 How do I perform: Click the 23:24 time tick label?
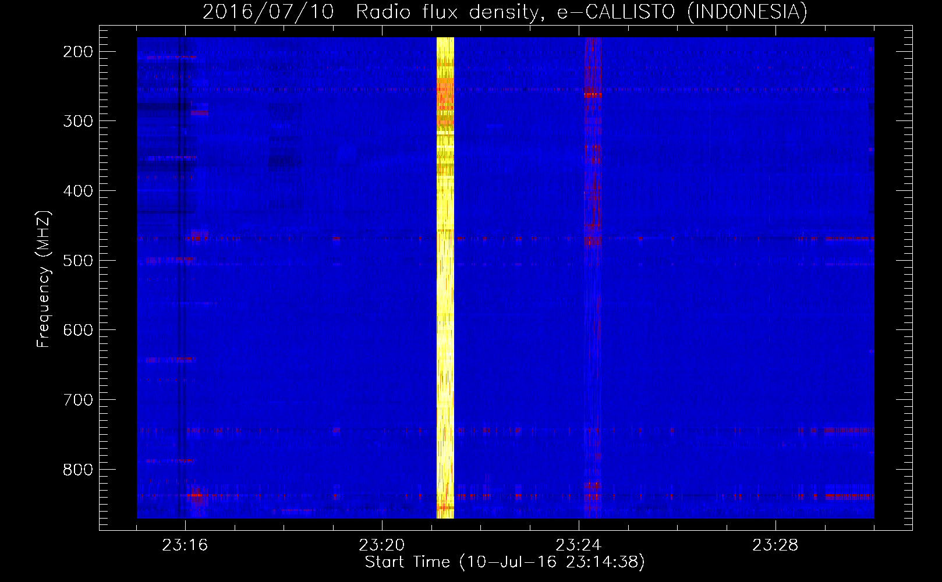coord(579,545)
